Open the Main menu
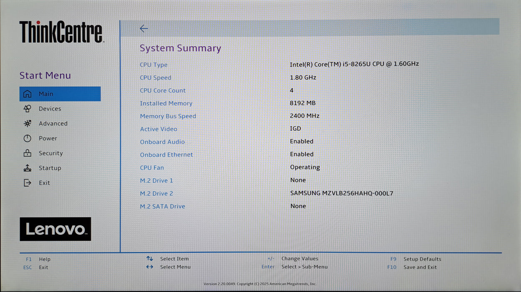521x292 pixels. (x=60, y=94)
